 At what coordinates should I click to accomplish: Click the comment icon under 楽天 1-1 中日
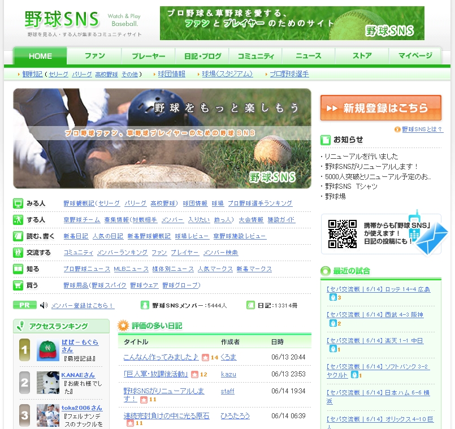click(x=332, y=349)
